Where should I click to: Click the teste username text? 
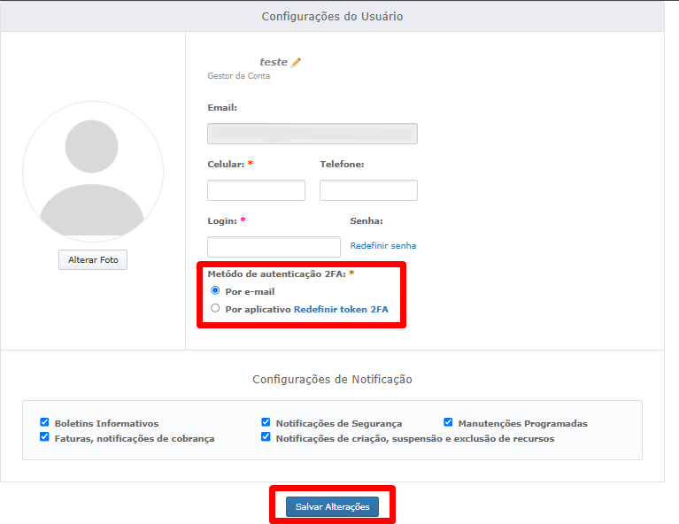pyautogui.click(x=273, y=62)
